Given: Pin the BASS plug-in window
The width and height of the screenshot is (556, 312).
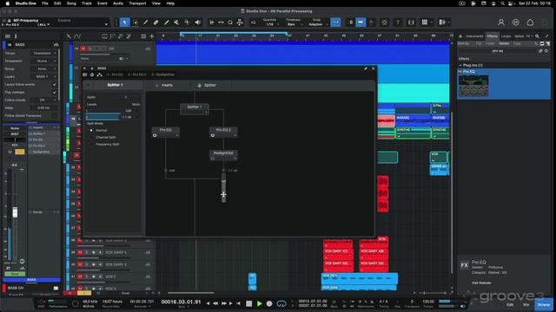Looking at the screenshot, I should tap(365, 68).
